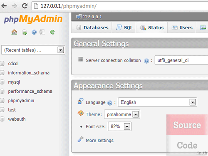Click the partially visible Export tab icon
This screenshot has height=156, width=208.
tap(203, 27)
